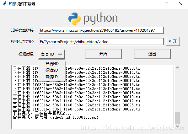Screen dimensions: 188x134
Task: Click log line ending in 00021.ts
Action: click(x=77, y=89)
